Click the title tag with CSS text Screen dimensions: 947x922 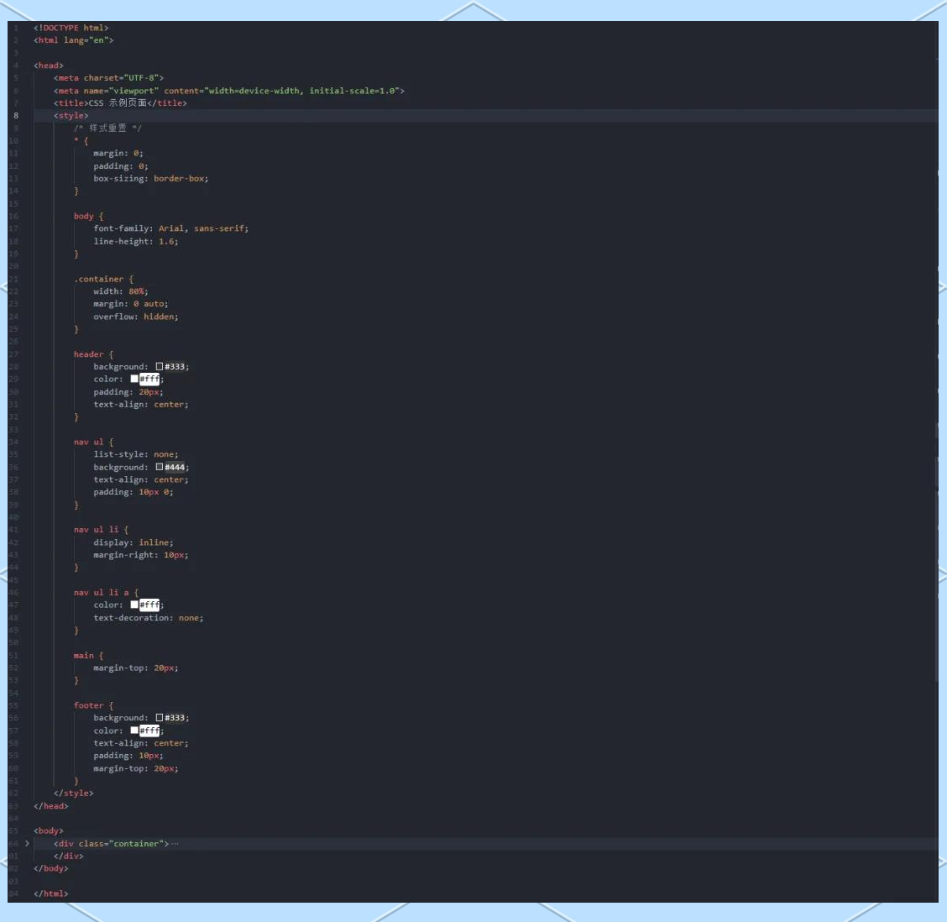pyautogui.click(x=120, y=103)
